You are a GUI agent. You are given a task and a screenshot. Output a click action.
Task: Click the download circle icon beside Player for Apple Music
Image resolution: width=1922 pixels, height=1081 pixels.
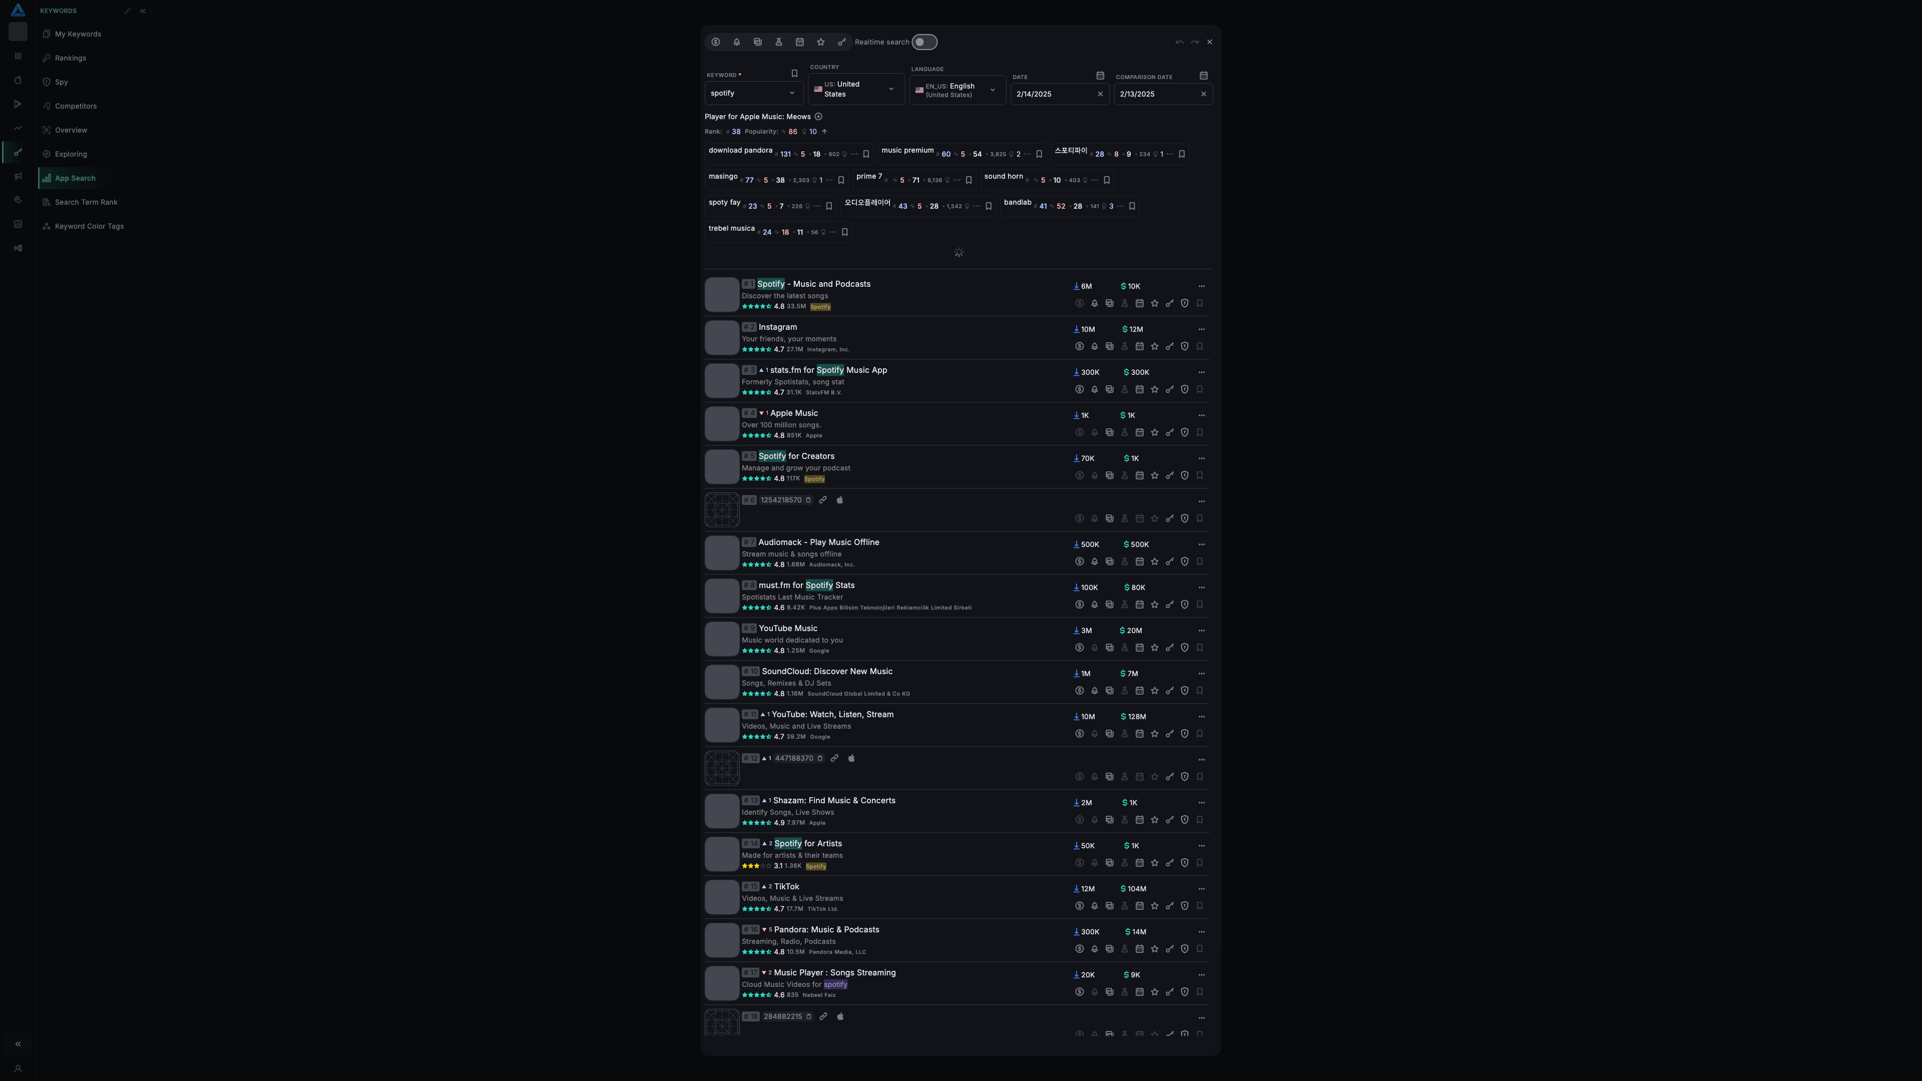click(818, 117)
